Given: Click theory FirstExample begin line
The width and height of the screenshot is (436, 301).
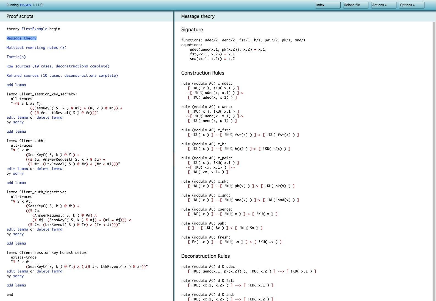Looking at the screenshot, I should [x=33, y=29].
